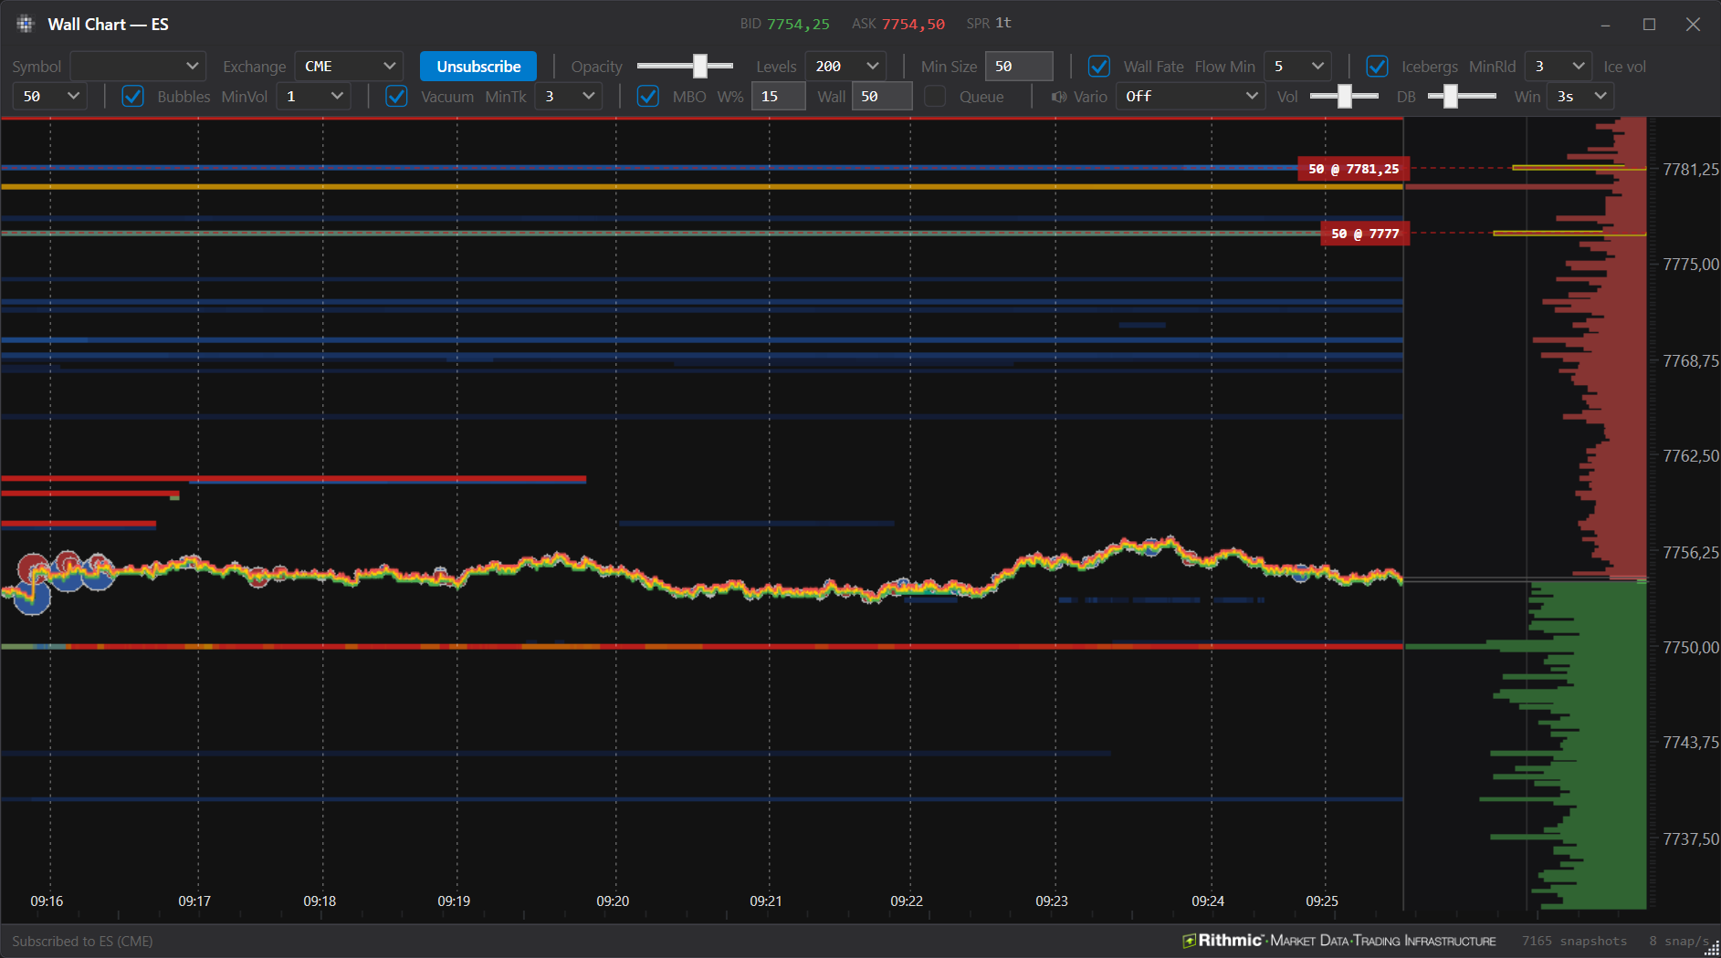Close the Wall Chart window
The image size is (1721, 958).
(1693, 25)
